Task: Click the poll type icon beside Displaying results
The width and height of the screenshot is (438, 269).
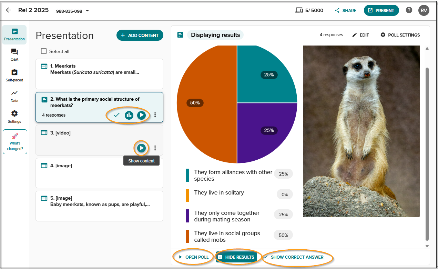Action: [180, 35]
